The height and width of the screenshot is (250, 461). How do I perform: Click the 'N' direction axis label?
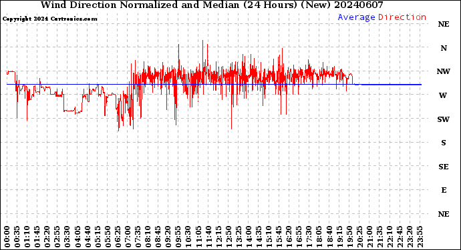coord(444,48)
